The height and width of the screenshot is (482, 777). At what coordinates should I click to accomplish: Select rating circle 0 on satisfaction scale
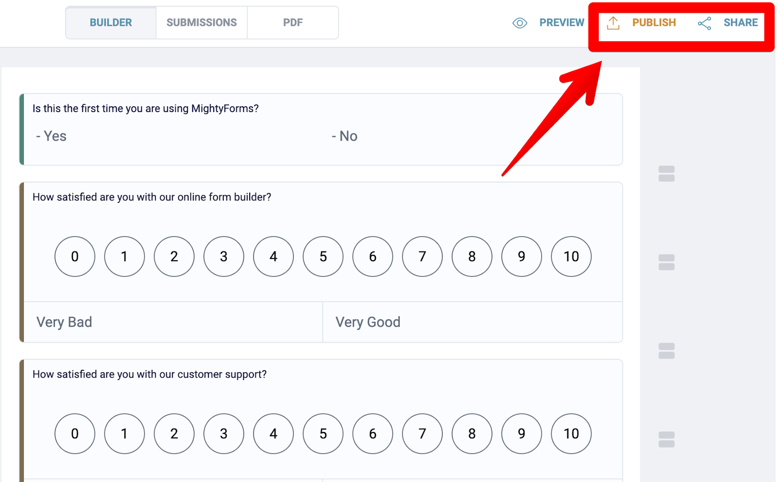pyautogui.click(x=75, y=257)
